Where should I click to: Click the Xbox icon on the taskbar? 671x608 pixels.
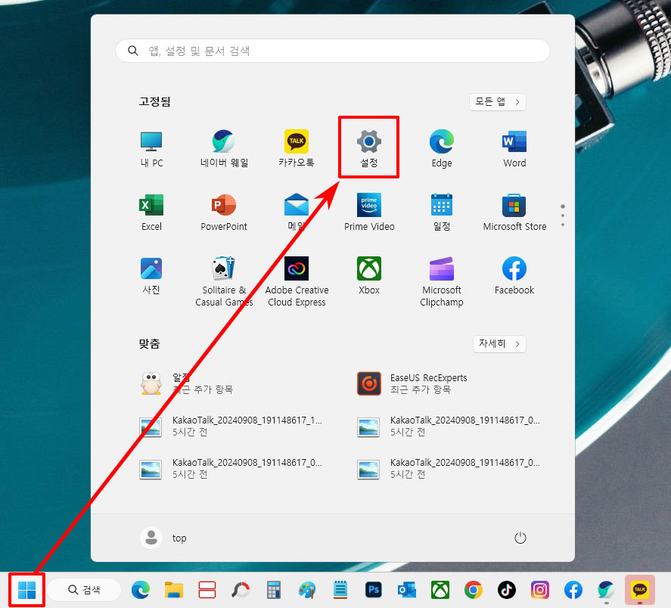tap(440, 591)
